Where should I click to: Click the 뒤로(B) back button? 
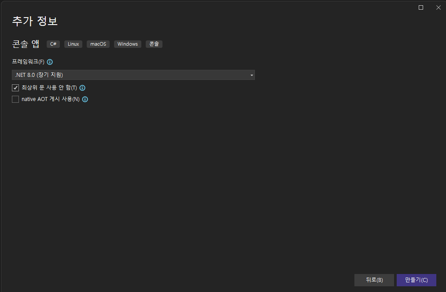pos(374,280)
